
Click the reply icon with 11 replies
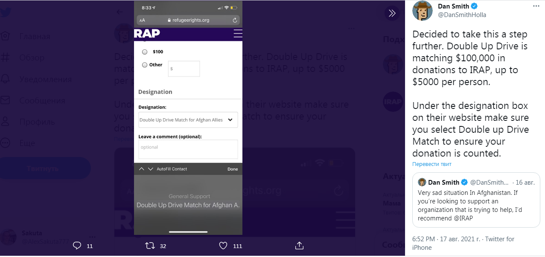pos(77,246)
